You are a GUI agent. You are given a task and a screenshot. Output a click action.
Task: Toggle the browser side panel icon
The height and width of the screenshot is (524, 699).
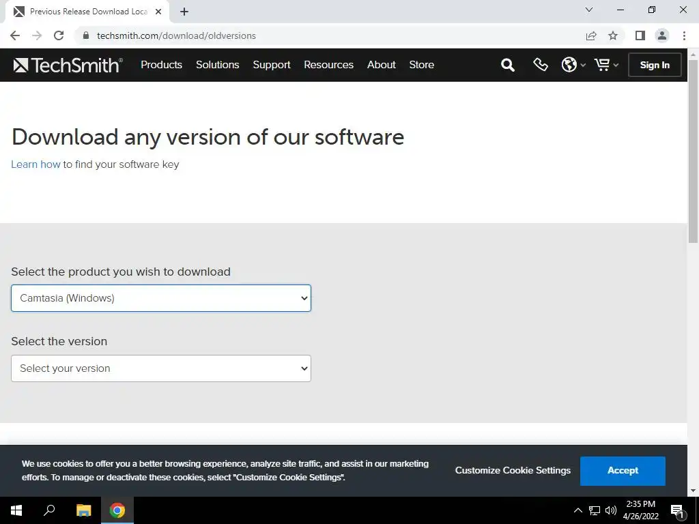click(x=640, y=35)
